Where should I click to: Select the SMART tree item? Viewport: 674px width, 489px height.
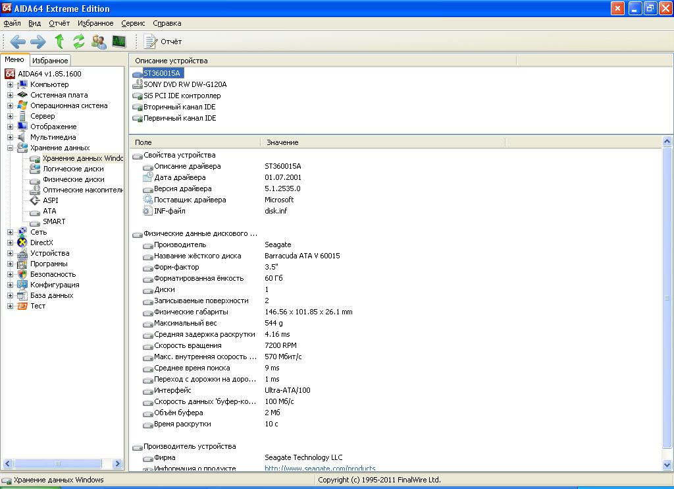click(54, 221)
